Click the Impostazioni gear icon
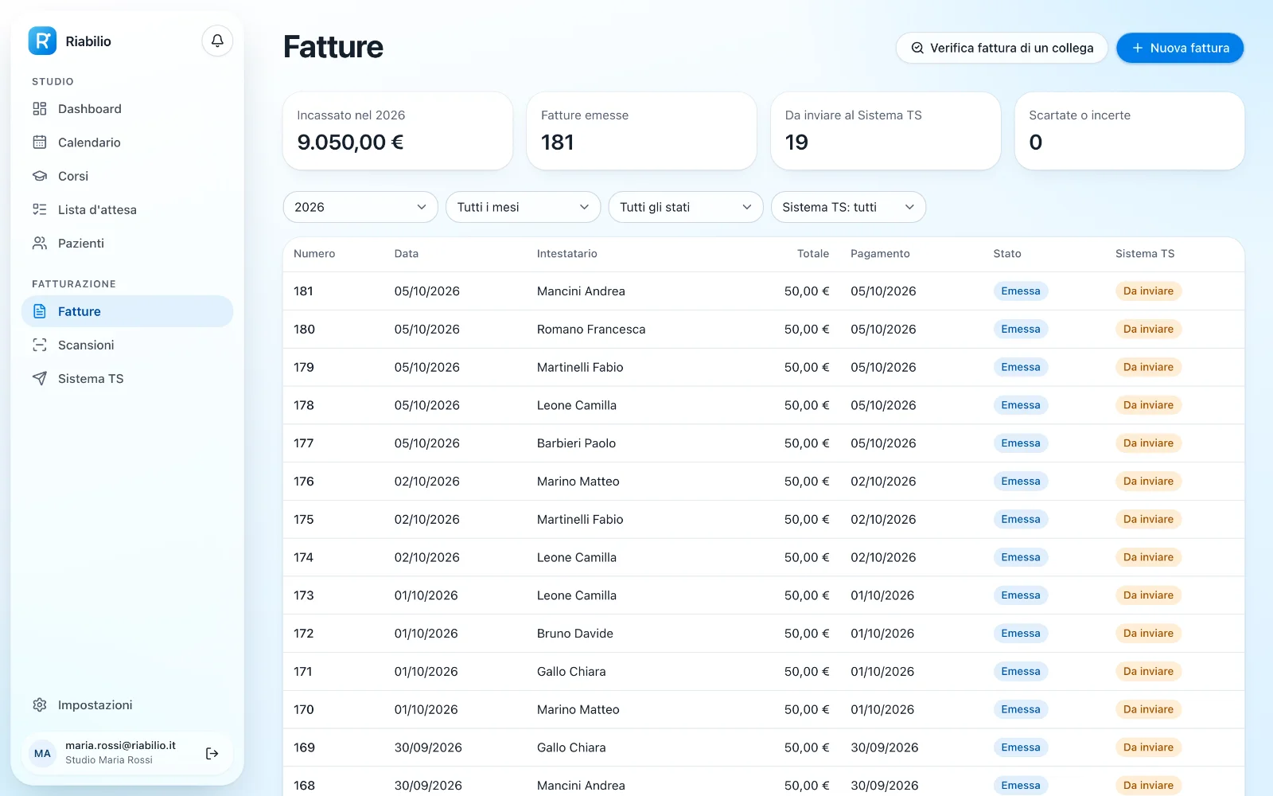1273x796 pixels. [40, 705]
